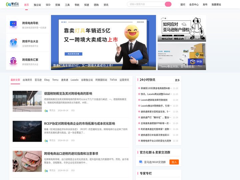Switch to the Ebay tab
The width and height of the screenshot is (240, 180).
[x=47, y=80]
